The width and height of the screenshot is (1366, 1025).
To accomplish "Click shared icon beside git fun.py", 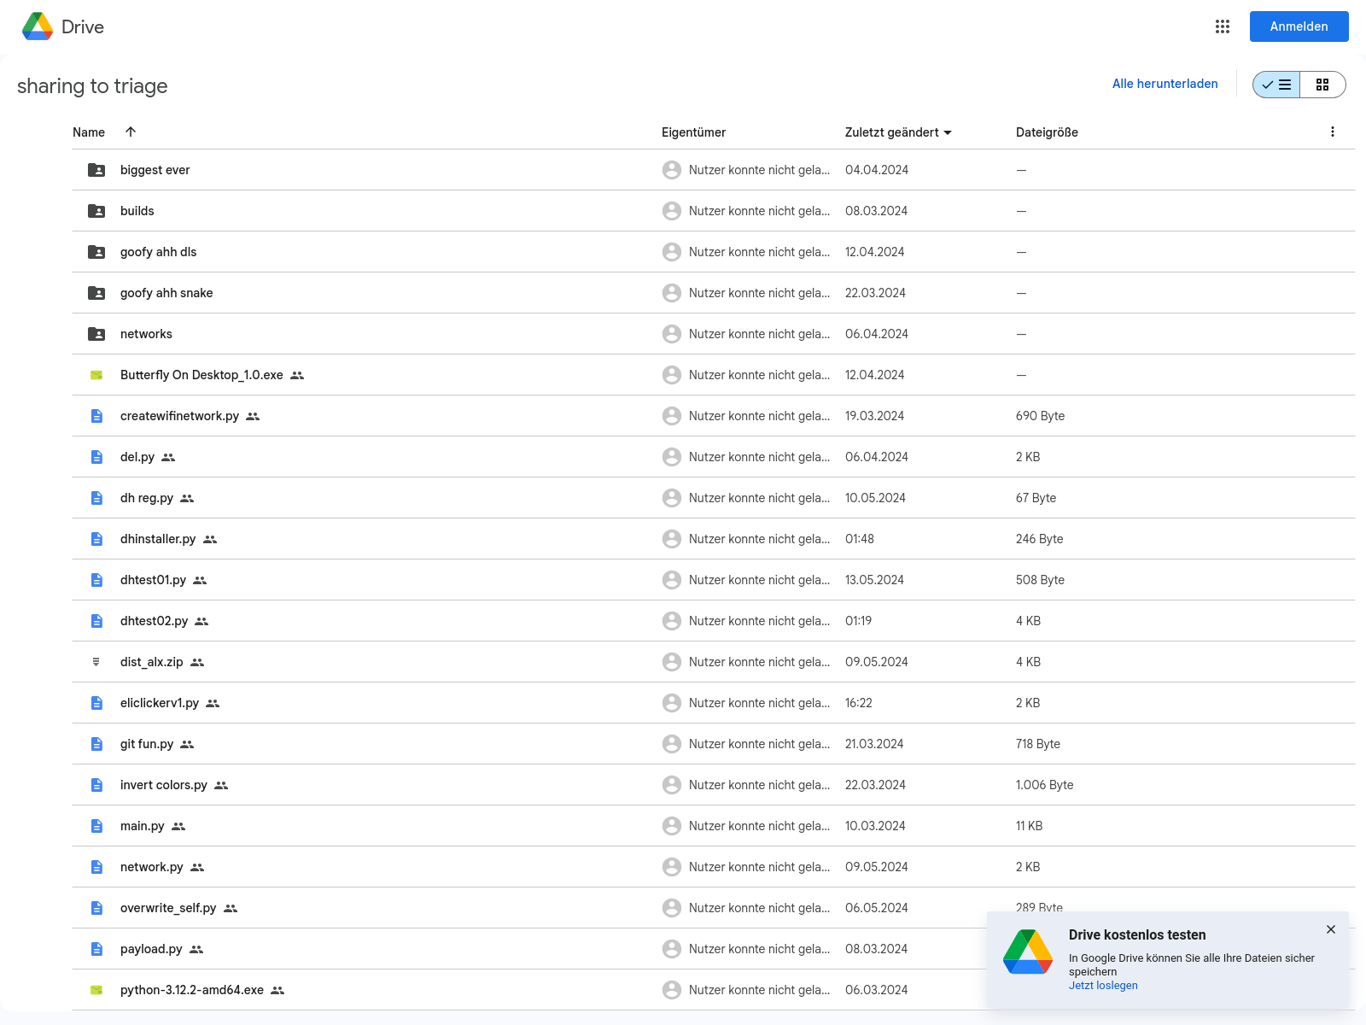I will click(x=187, y=744).
